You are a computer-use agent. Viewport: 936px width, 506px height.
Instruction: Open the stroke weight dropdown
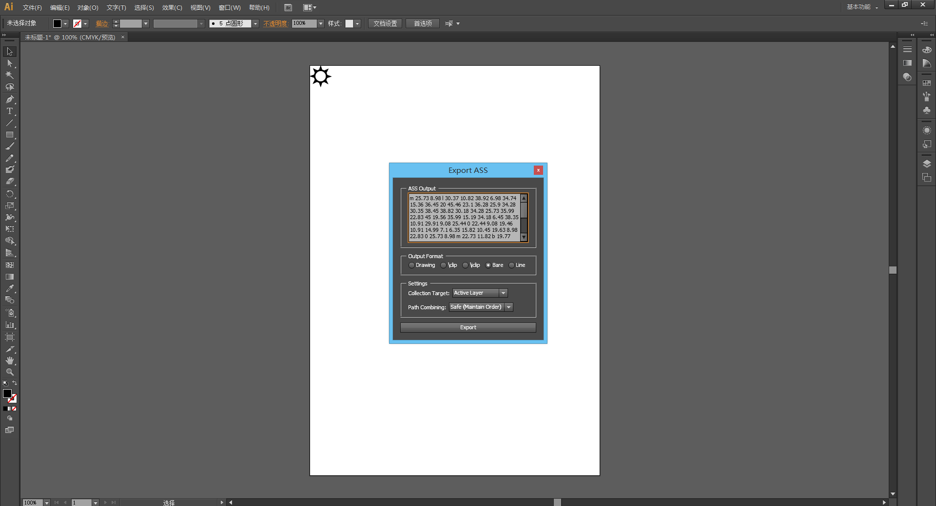pos(146,23)
